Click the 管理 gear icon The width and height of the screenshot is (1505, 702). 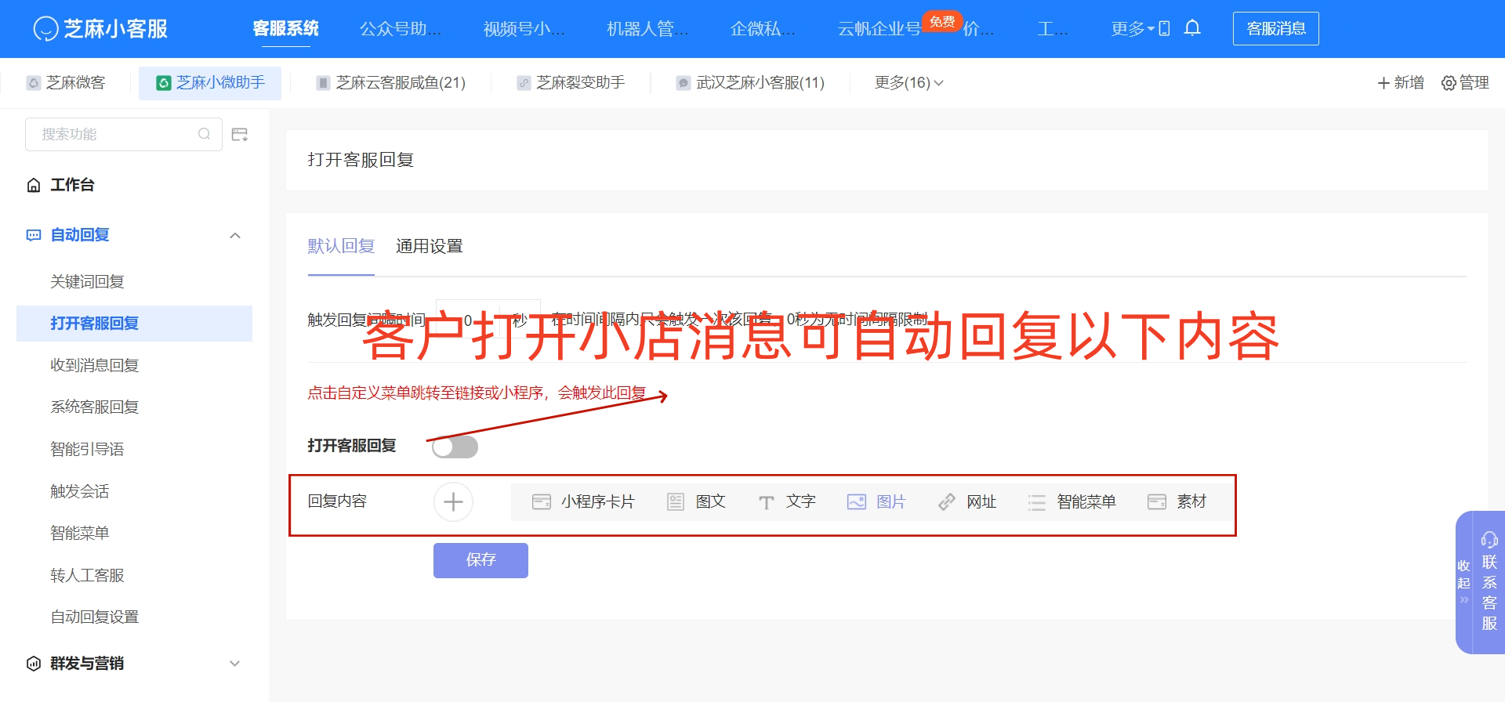point(1449,83)
